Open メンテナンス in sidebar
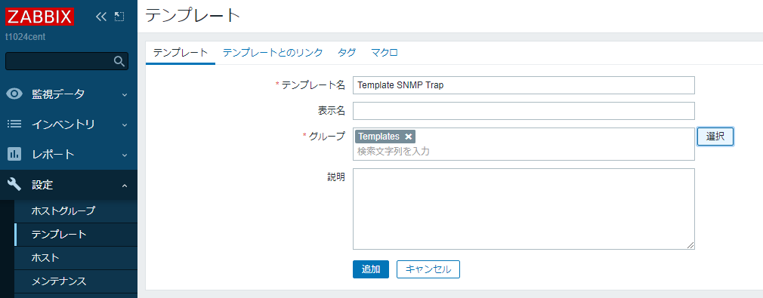Image resolution: width=763 pixels, height=298 pixels. tap(76, 281)
